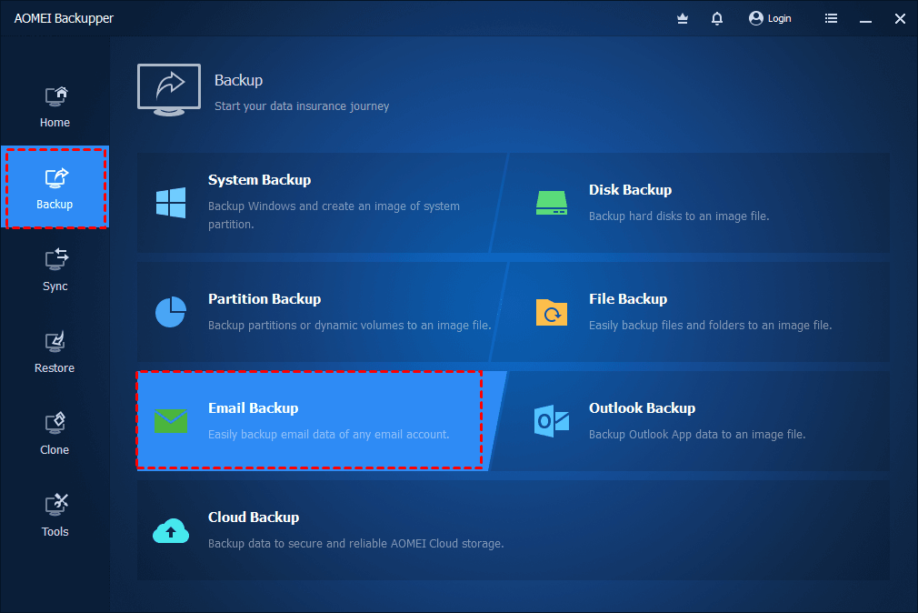Click the crown upgrade icon
The width and height of the screenshot is (918, 613).
[x=682, y=19]
